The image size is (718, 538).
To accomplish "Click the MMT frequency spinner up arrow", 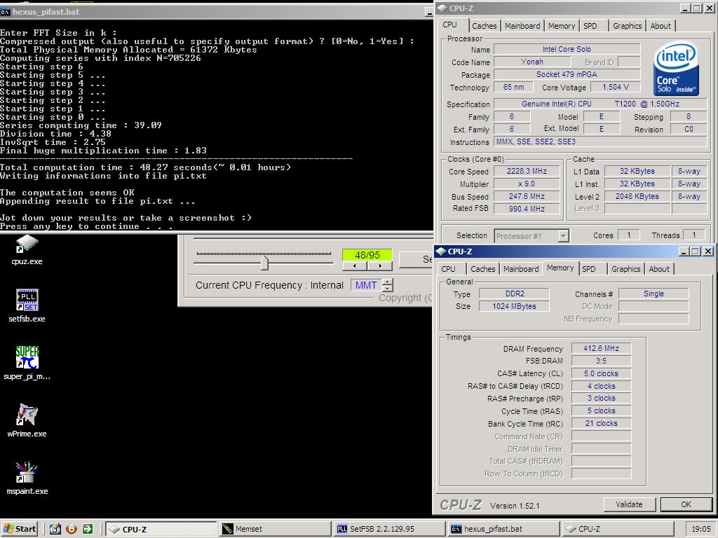I will point(388,282).
